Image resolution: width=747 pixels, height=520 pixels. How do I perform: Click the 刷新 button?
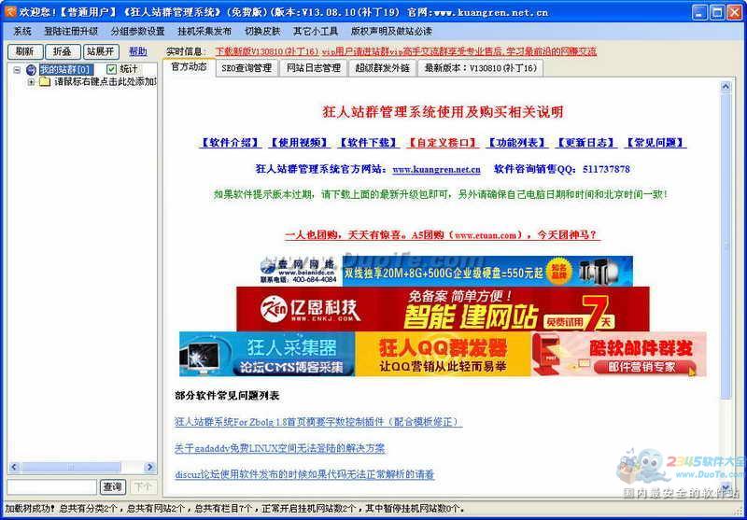pos(25,51)
